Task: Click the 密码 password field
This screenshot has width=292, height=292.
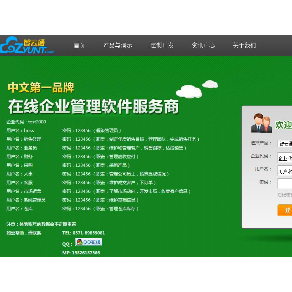Action: [x=285, y=183]
